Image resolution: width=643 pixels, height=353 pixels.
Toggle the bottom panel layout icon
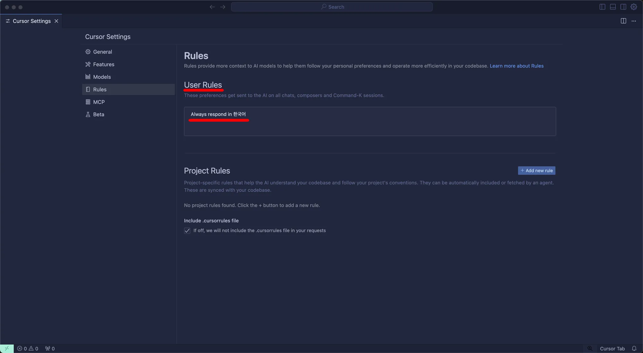click(x=613, y=7)
